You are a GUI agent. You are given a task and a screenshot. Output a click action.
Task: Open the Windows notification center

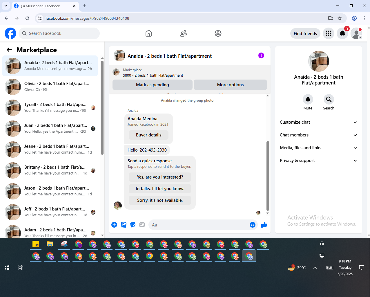click(x=362, y=268)
